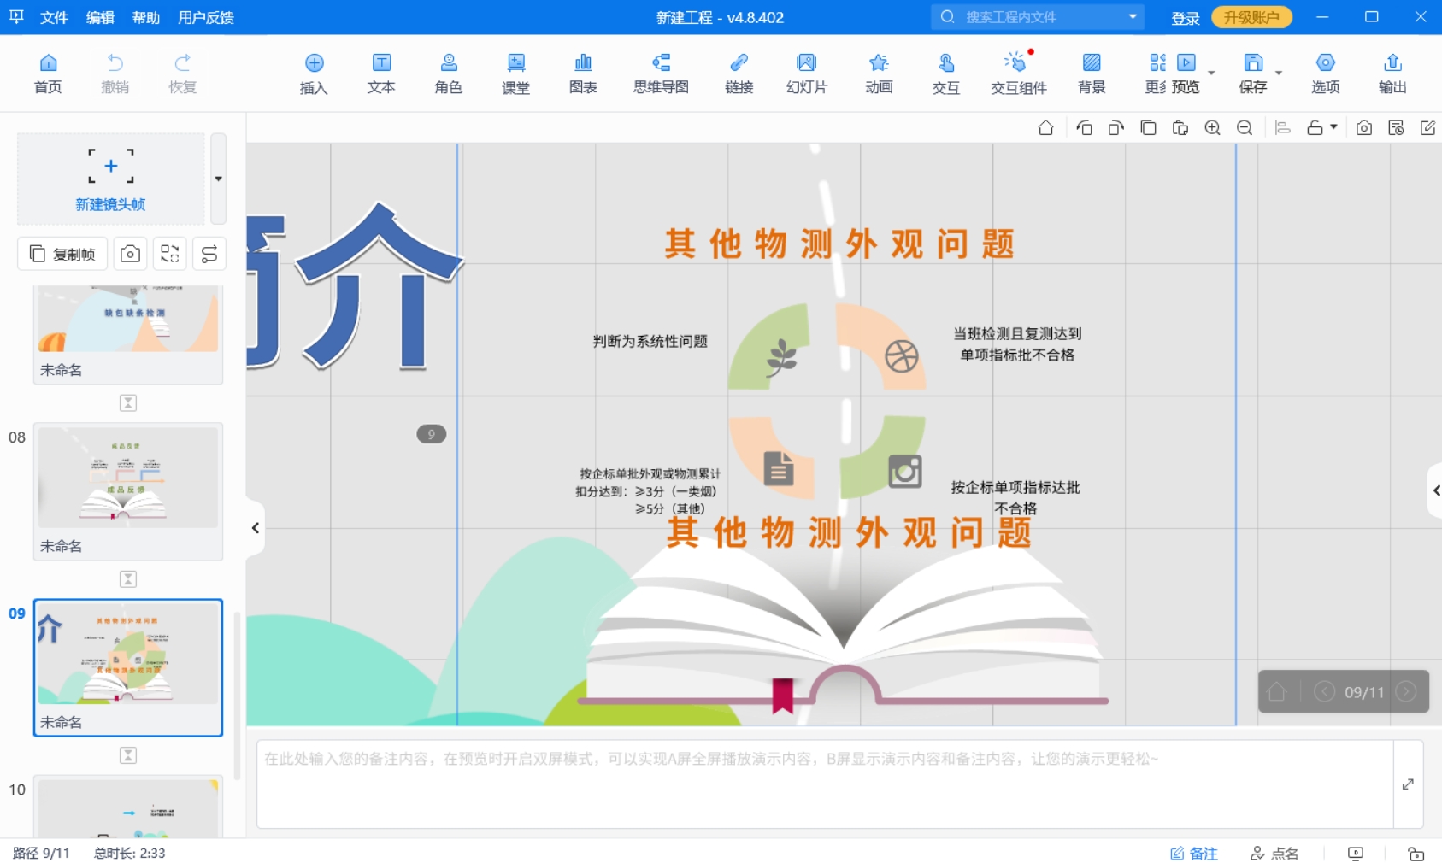
Task: Expand the 预览 (Preview) dropdown arrow
Action: point(1210,73)
